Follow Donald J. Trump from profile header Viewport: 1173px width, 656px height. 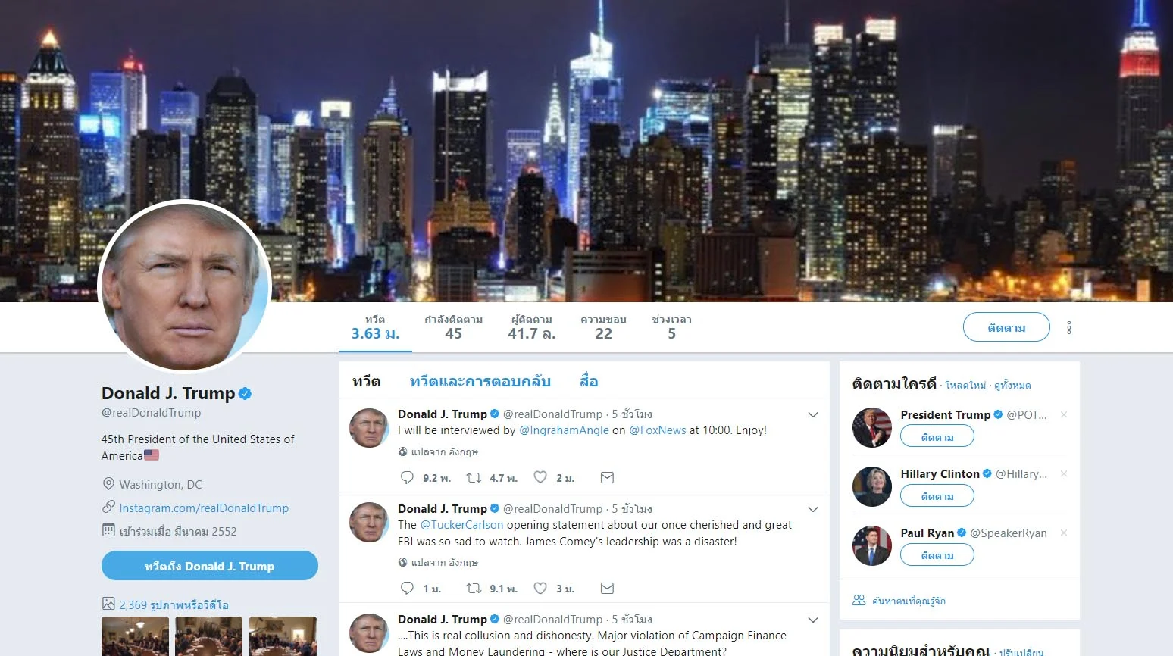1006,327
